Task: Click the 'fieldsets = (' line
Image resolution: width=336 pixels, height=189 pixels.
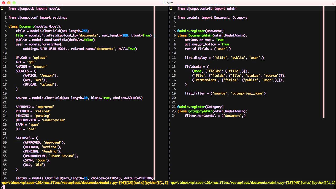Action: tap(197, 67)
